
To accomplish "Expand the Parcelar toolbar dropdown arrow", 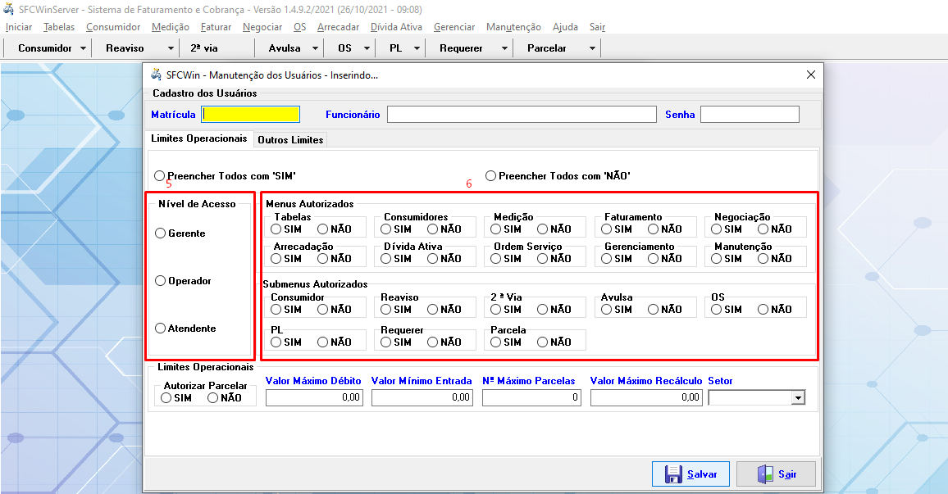I will (x=592, y=48).
